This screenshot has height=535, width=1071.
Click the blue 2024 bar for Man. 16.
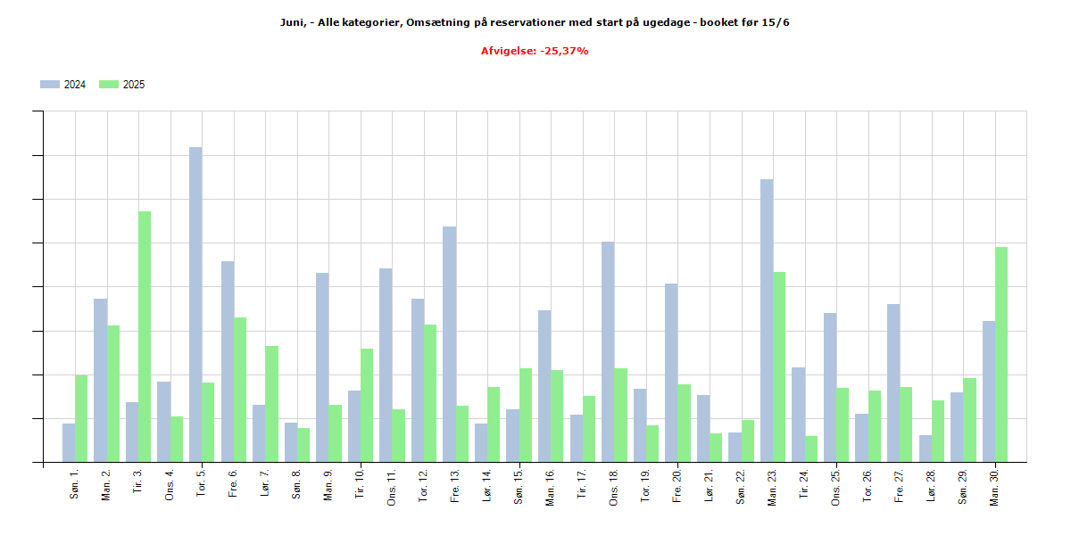(544, 386)
